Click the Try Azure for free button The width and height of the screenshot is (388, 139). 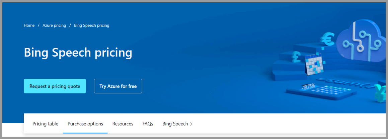pyautogui.click(x=118, y=86)
